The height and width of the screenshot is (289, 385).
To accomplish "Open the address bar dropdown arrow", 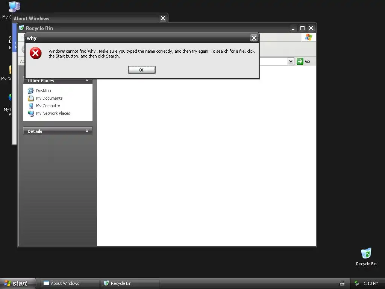I will (291, 61).
